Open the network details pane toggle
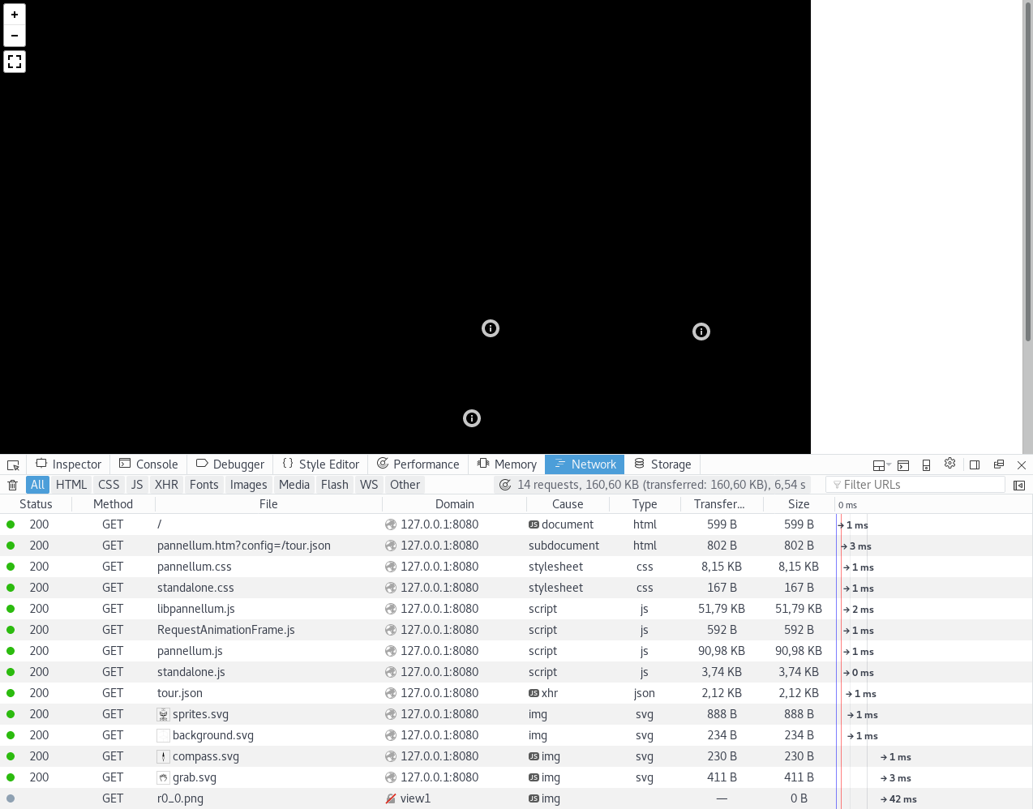 point(1019,484)
